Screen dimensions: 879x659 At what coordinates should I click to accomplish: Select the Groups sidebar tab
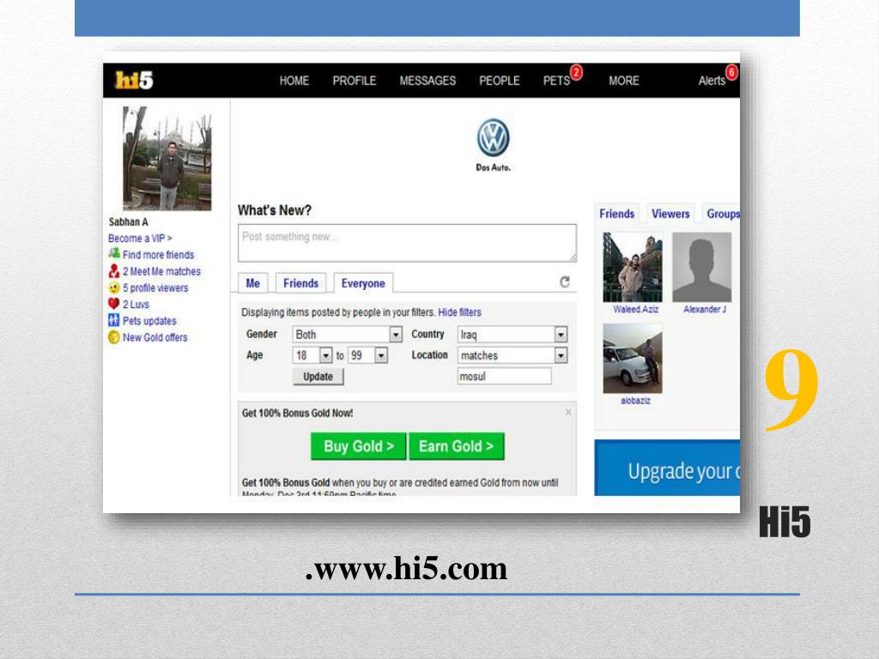723,214
